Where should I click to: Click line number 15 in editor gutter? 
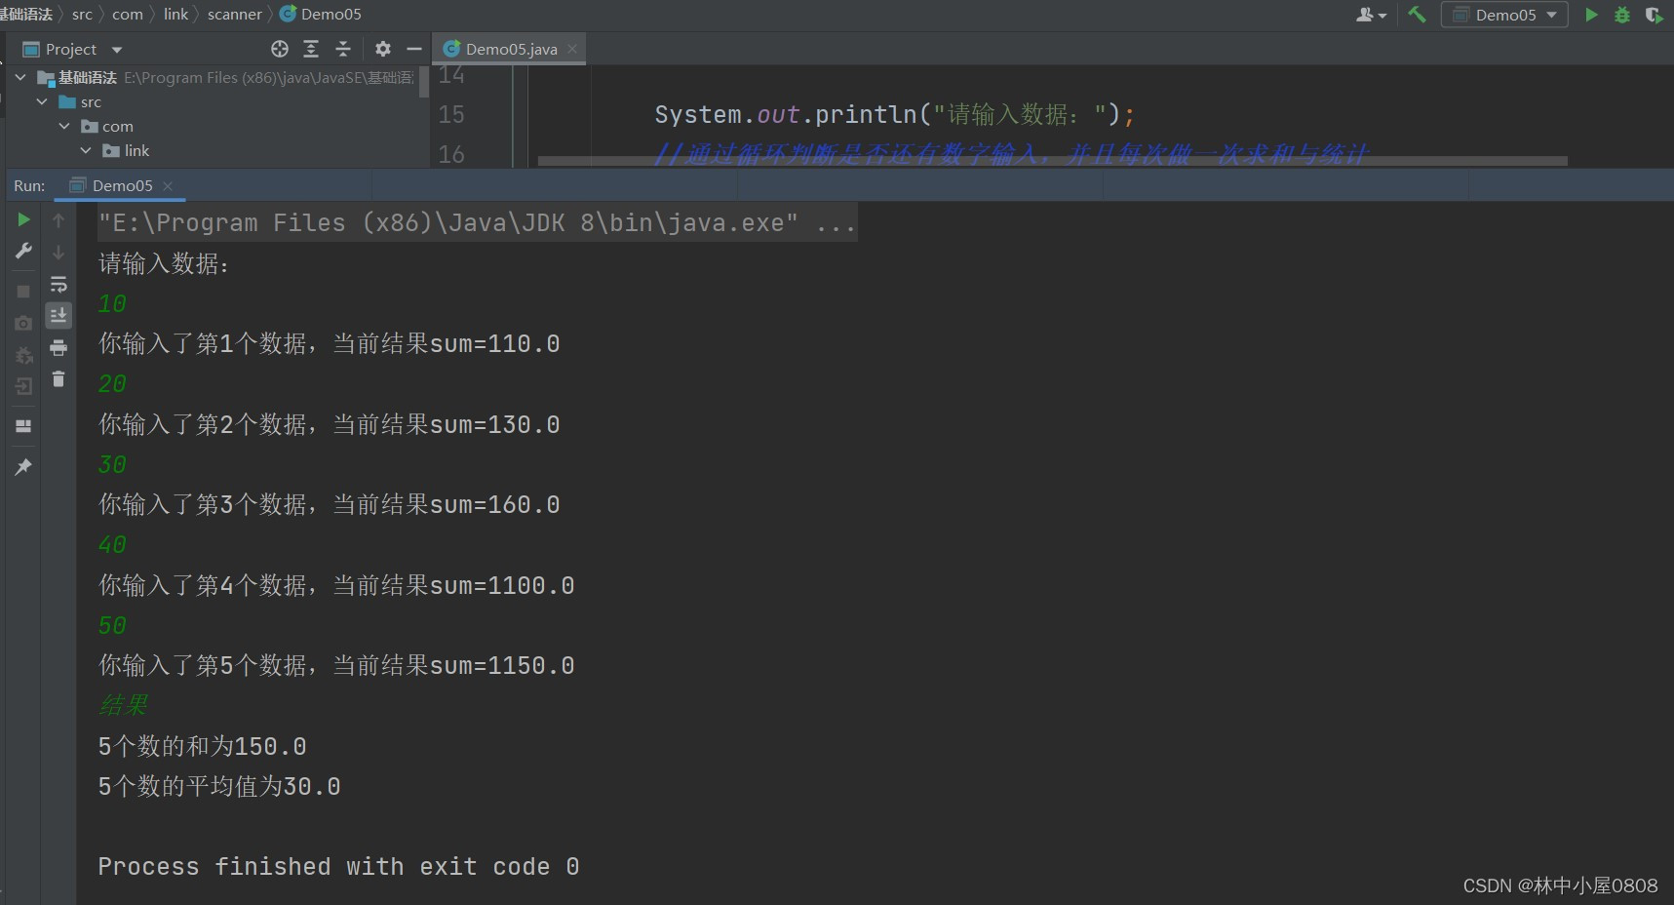pyautogui.click(x=451, y=115)
